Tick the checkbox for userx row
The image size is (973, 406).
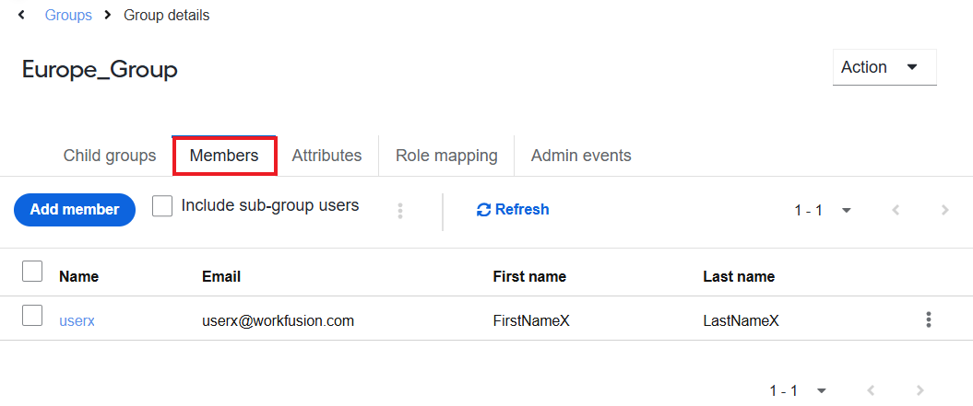click(32, 316)
